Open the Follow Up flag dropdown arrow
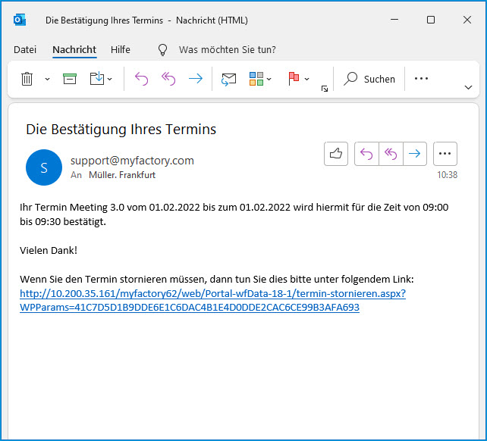This screenshot has width=487, height=441. (307, 79)
